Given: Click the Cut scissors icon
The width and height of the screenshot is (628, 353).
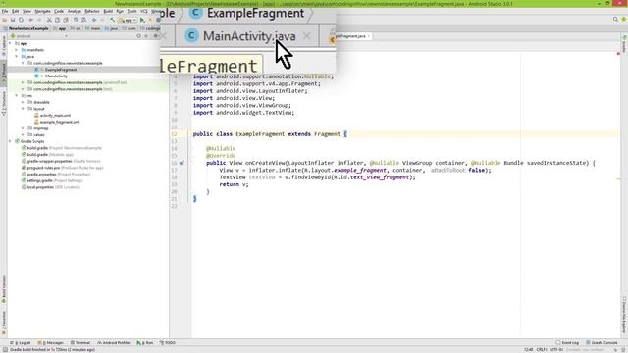Looking at the screenshot, I should [x=49, y=20].
